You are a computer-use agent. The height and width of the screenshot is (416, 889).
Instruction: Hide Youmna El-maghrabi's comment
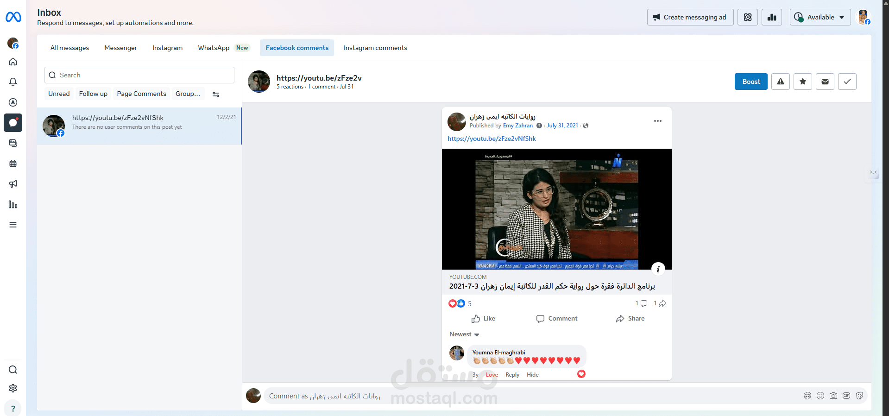pyautogui.click(x=533, y=375)
